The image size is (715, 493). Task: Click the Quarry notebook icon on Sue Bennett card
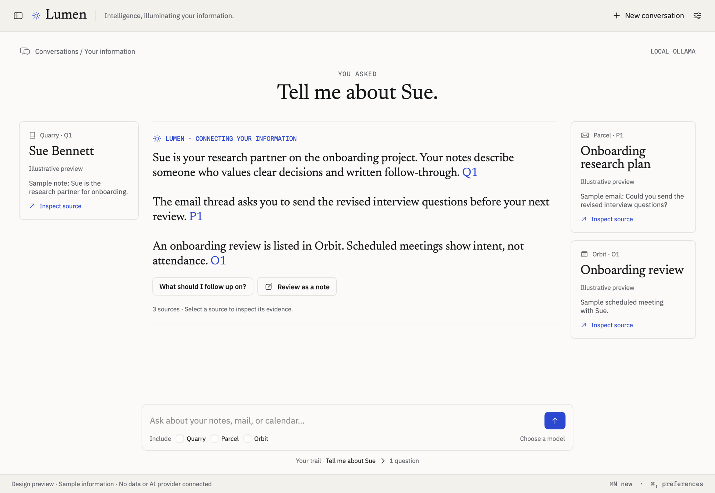tap(32, 135)
